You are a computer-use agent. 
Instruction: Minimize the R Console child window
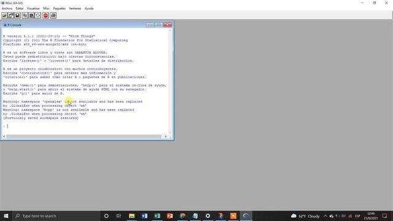pos(150,25)
